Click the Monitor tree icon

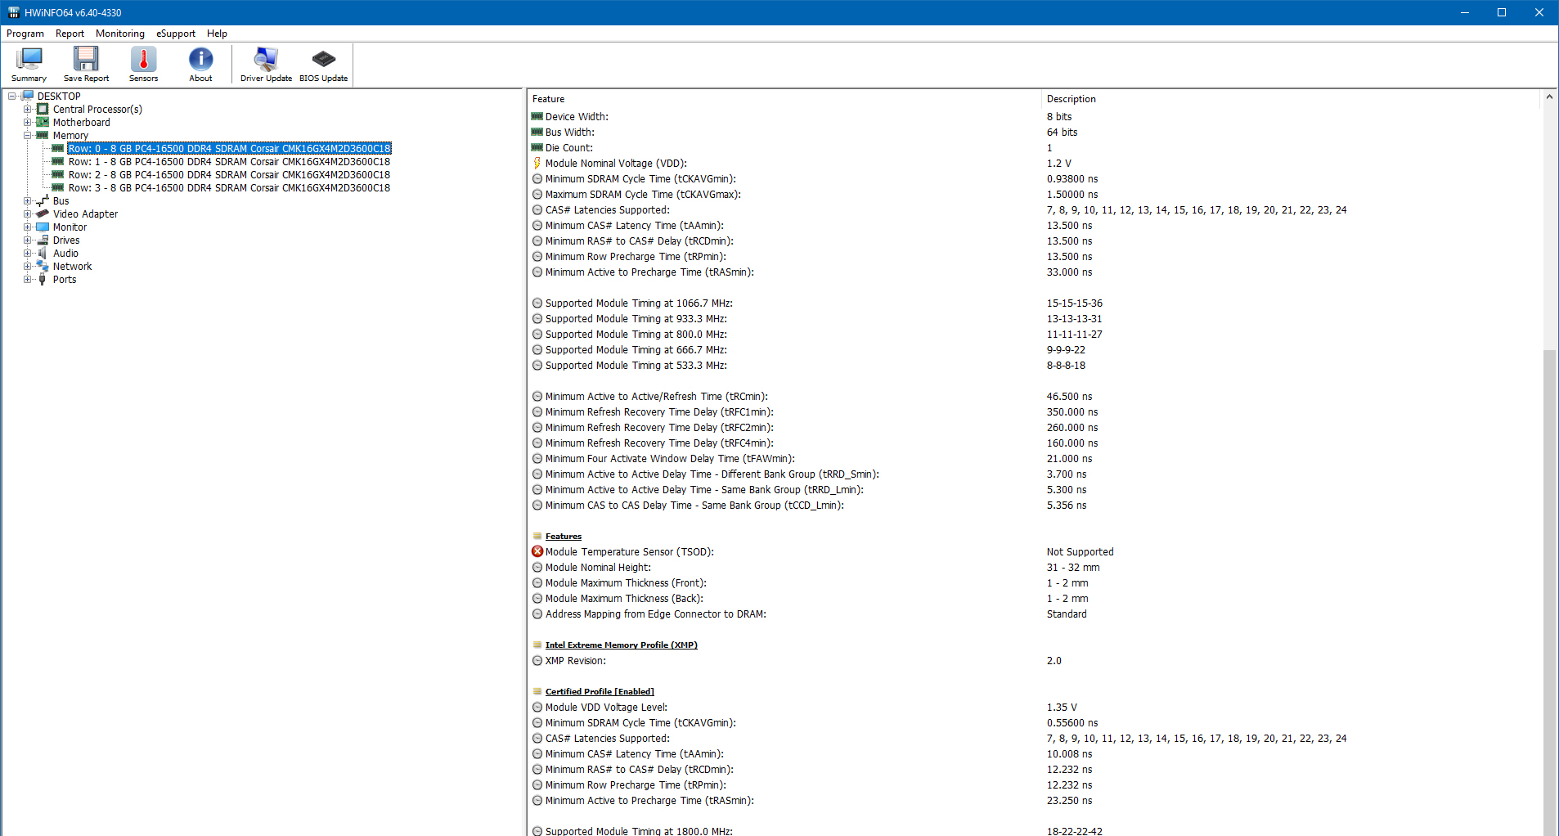[x=43, y=227]
